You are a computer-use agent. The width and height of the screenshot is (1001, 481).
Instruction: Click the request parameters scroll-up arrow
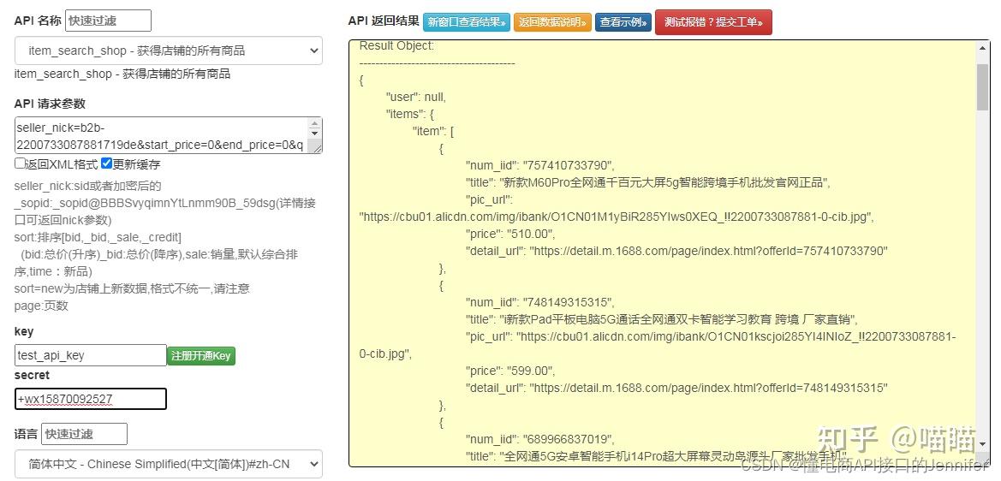[x=314, y=124]
